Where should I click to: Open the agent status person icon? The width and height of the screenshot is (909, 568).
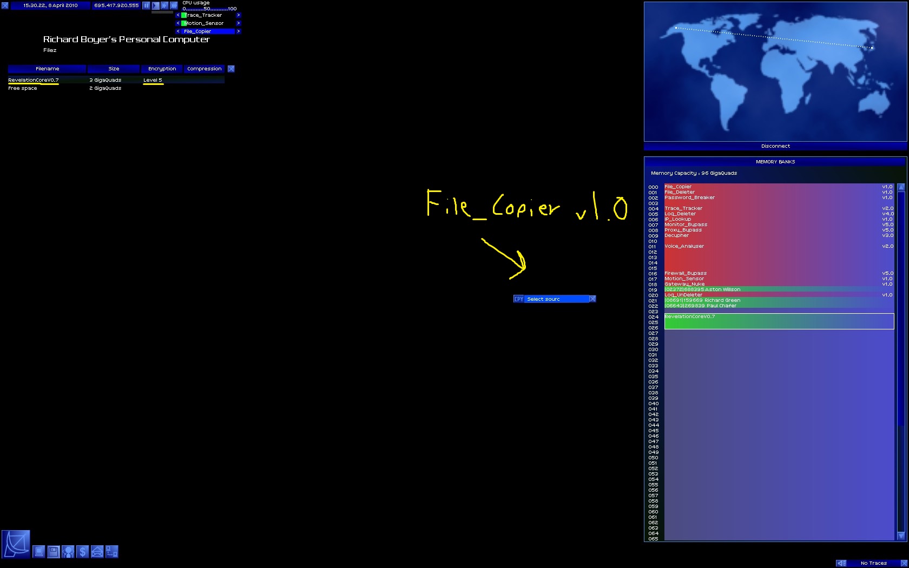[68, 552]
